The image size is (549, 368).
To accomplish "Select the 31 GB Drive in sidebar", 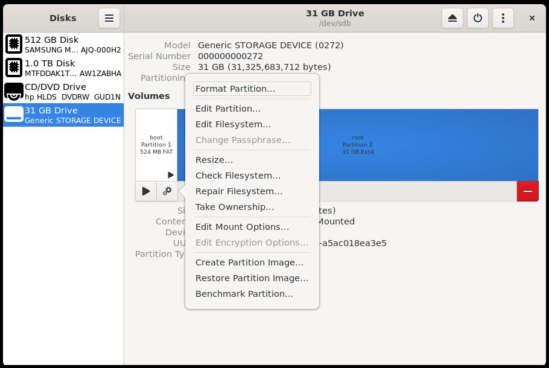I will (x=63, y=115).
